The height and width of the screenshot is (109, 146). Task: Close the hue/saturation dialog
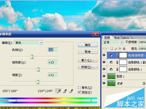coord(95,34)
